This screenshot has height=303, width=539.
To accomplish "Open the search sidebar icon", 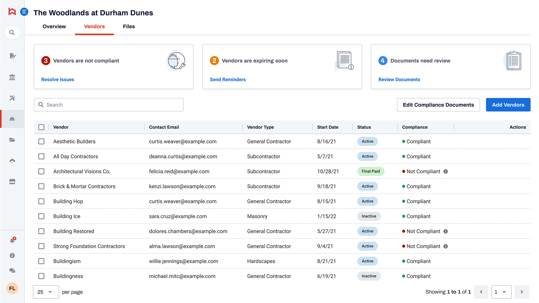I will [x=12, y=32].
